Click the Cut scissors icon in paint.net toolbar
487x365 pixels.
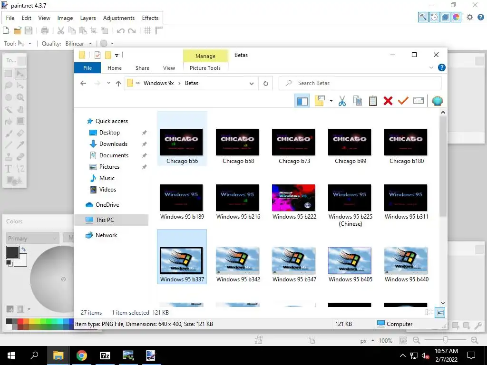click(61, 30)
